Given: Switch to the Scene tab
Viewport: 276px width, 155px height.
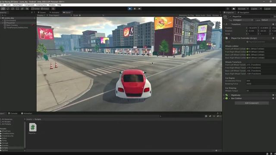Looking at the screenshot, I should tap(42, 12).
